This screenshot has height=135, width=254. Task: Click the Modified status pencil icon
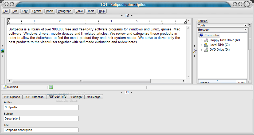(x=5, y=87)
